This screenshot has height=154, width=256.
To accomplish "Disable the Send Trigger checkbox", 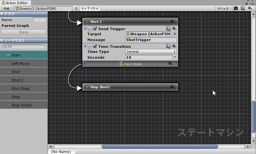I will tap(95, 29).
